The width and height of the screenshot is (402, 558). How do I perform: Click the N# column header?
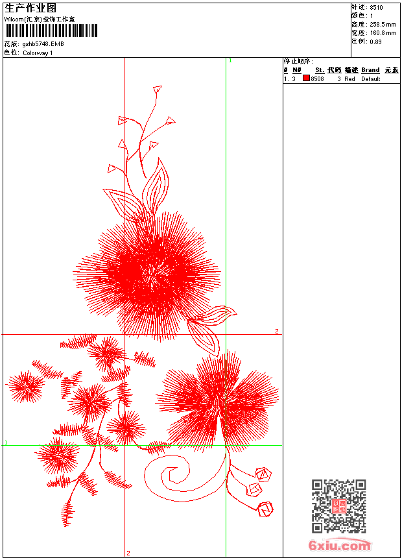coord(297,70)
